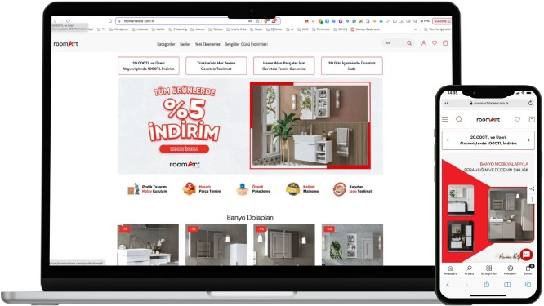Click the laptop browser address bar
Viewport: 544px width, 306px height.
pyautogui.click(x=198, y=21)
